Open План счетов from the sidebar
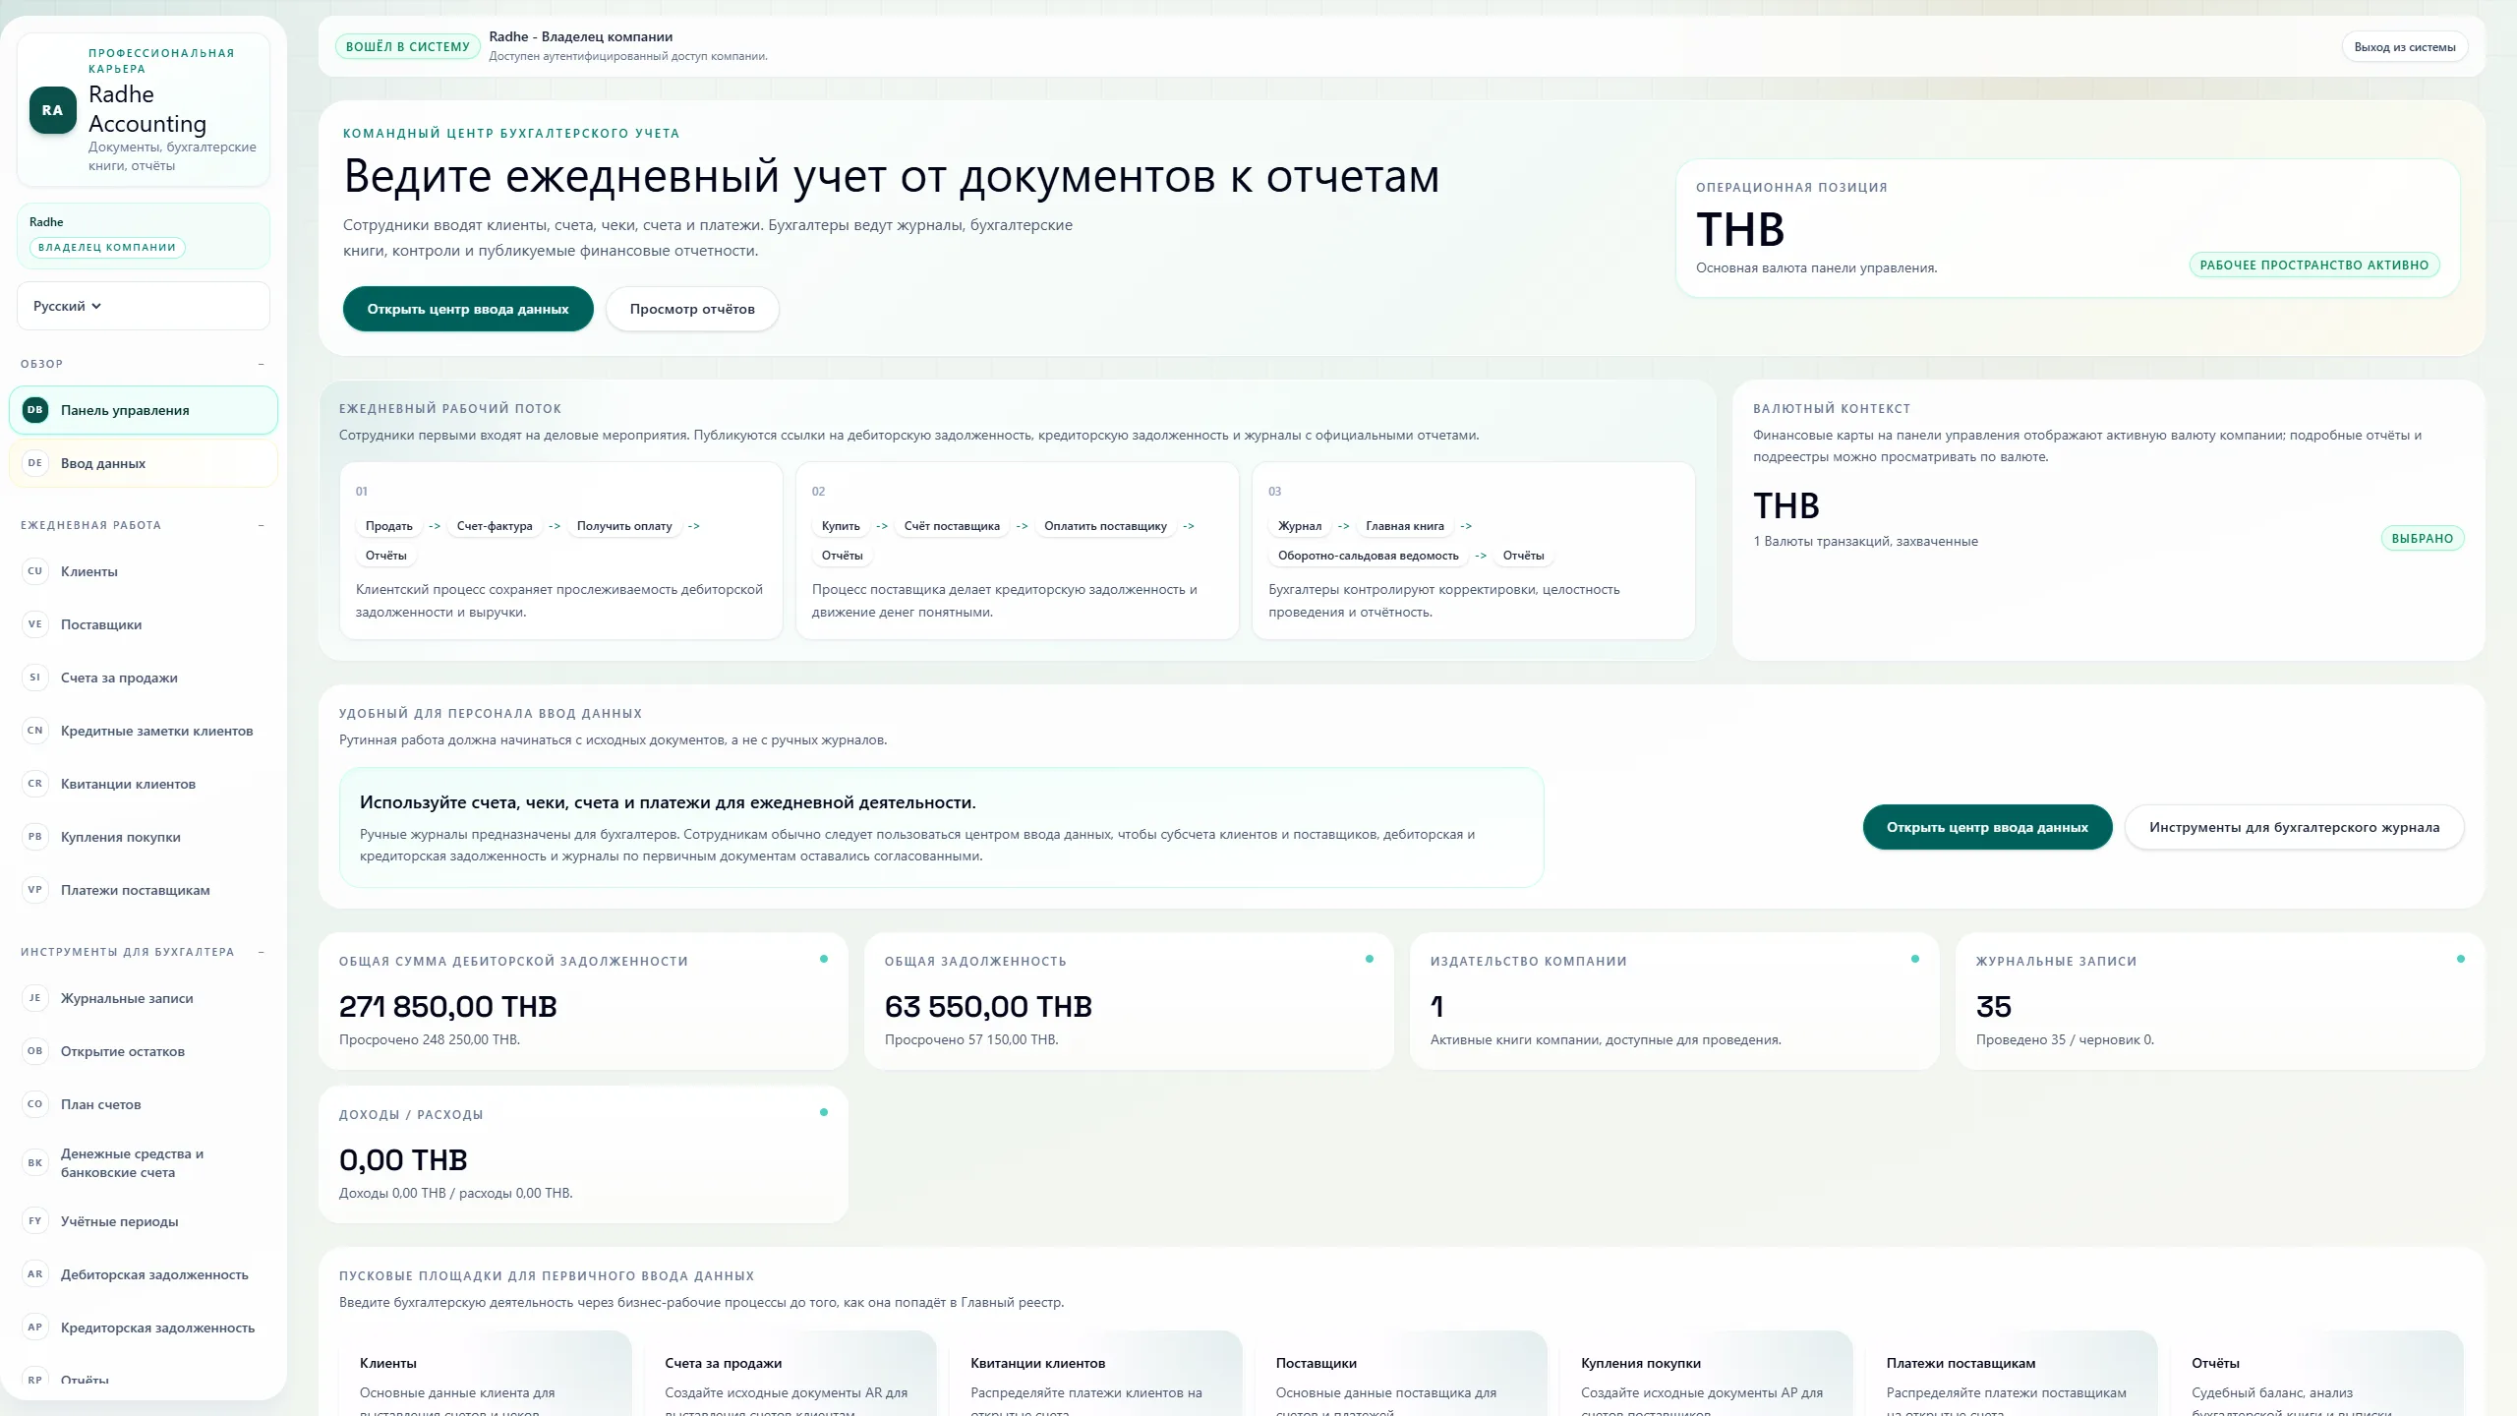This screenshot has height=1416, width=2517. [144, 1104]
